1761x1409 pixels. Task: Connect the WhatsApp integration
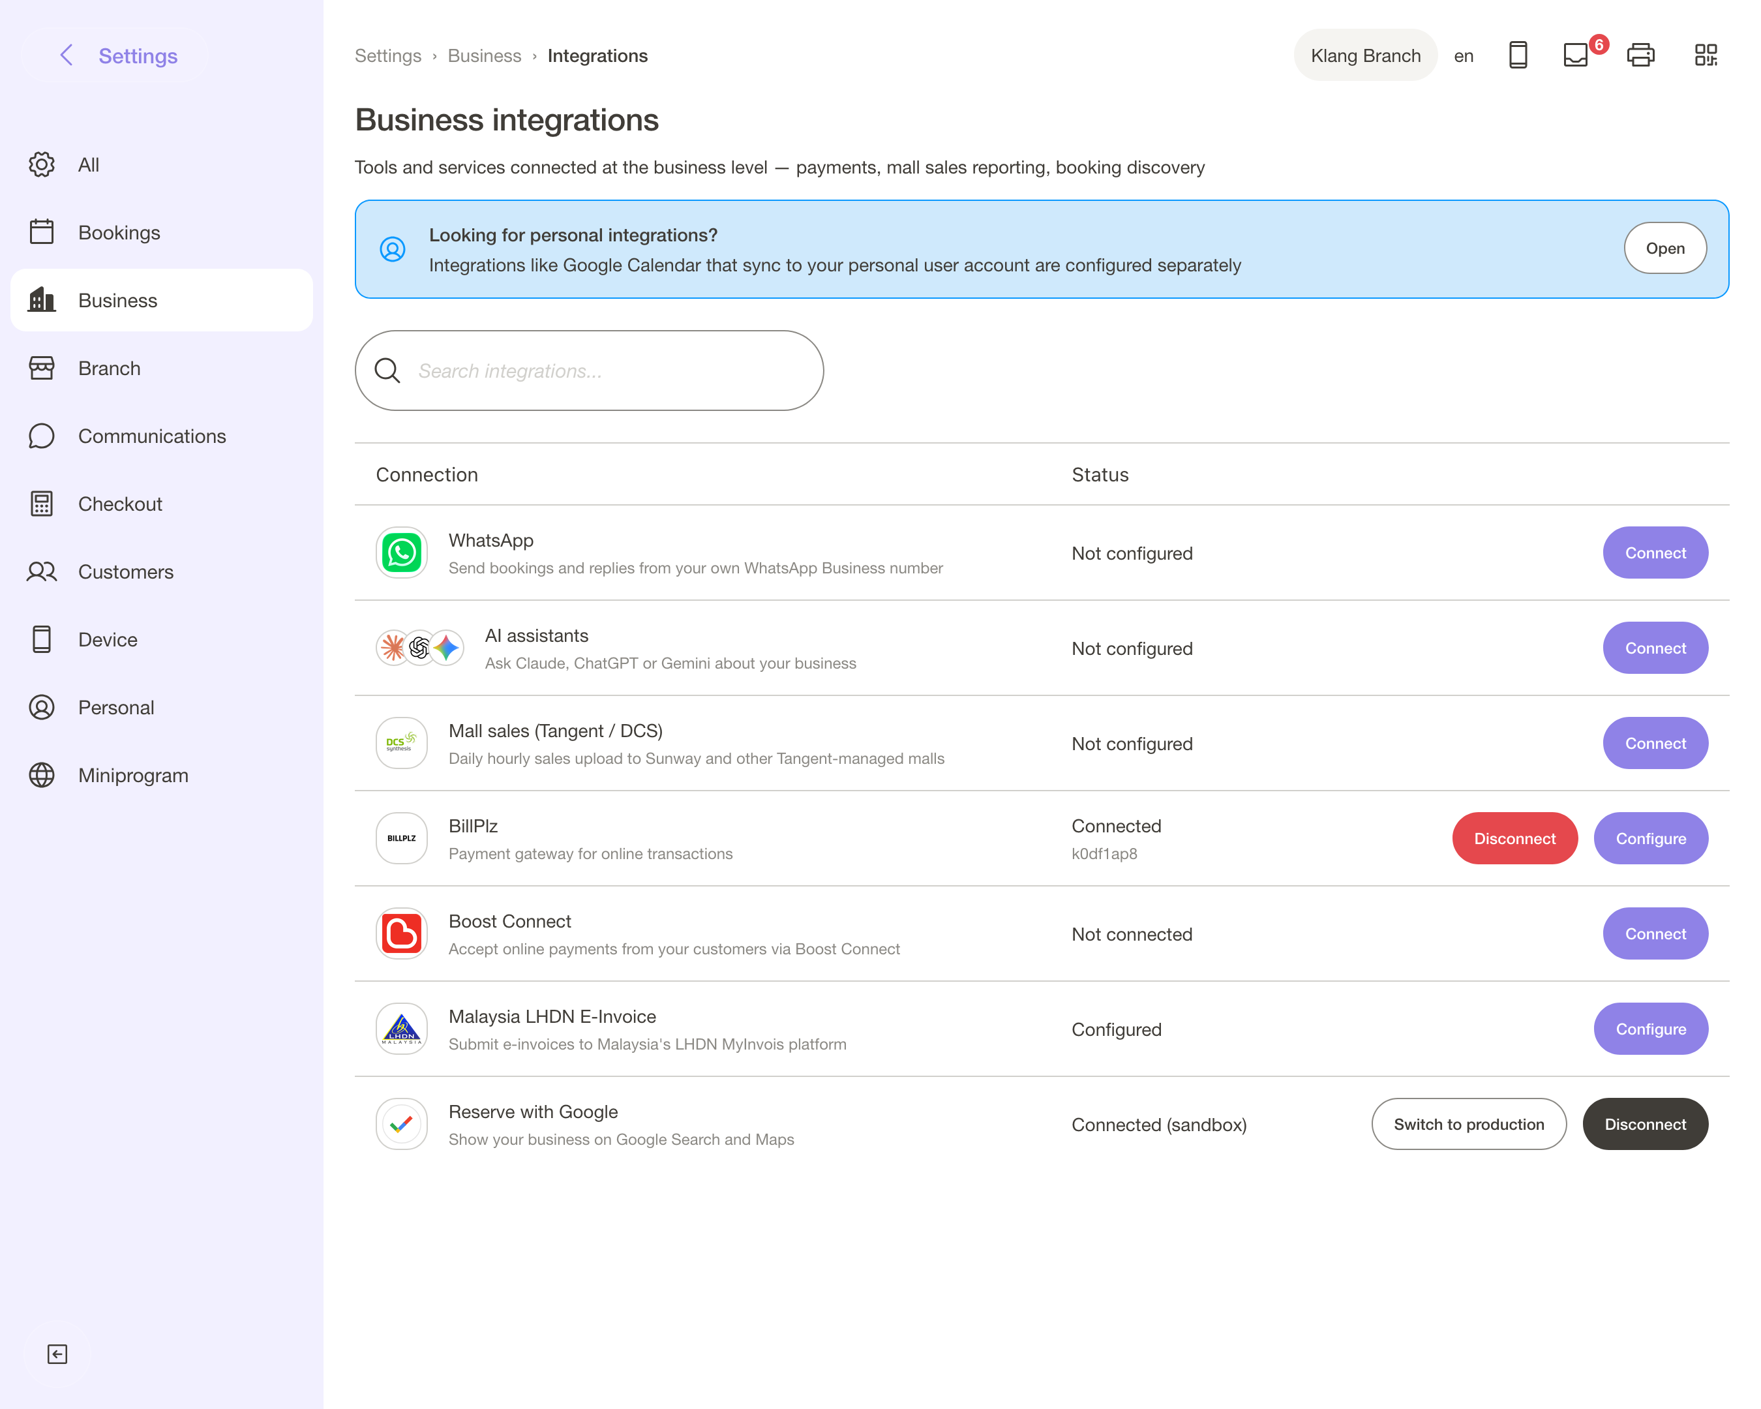tap(1655, 553)
